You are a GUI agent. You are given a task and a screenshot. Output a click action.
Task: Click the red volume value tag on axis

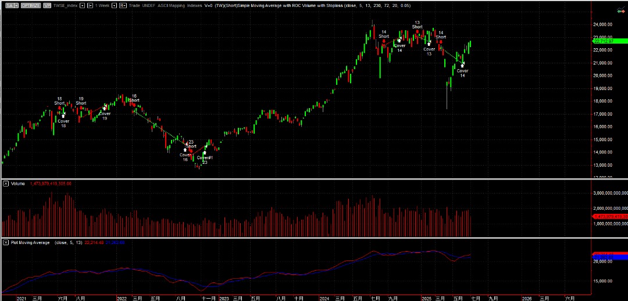[x=609, y=216]
